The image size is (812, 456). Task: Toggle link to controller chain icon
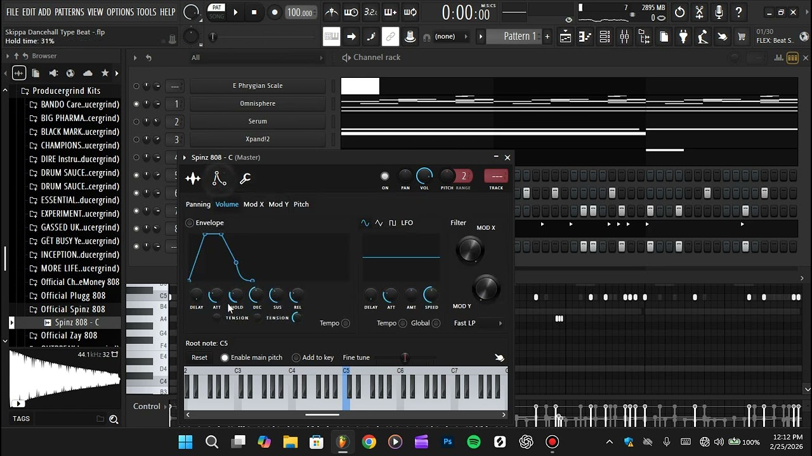390,37
